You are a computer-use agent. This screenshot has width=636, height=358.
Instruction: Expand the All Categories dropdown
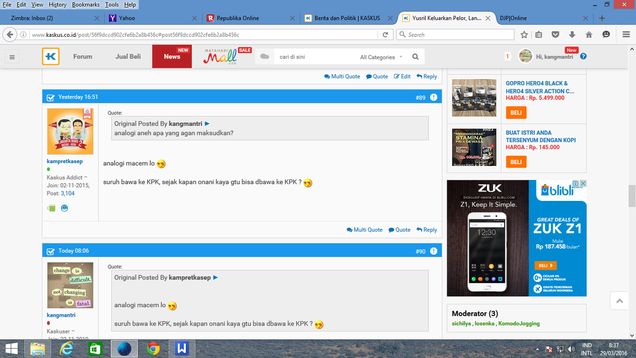[381, 57]
